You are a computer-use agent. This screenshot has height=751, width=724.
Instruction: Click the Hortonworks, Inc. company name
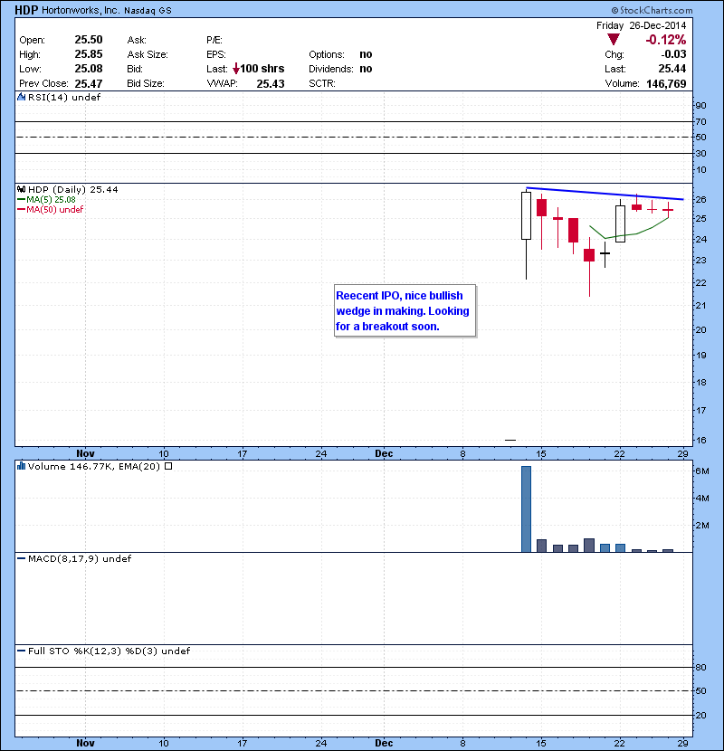coord(81,10)
